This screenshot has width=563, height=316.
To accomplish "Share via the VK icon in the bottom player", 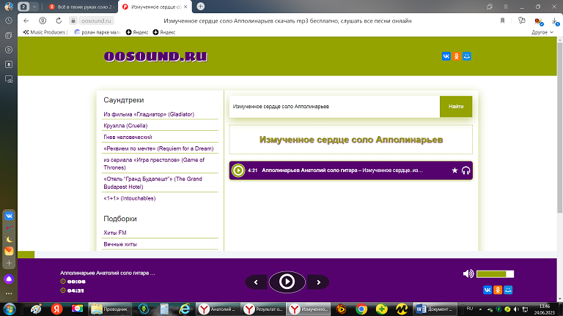I will pyautogui.click(x=487, y=290).
